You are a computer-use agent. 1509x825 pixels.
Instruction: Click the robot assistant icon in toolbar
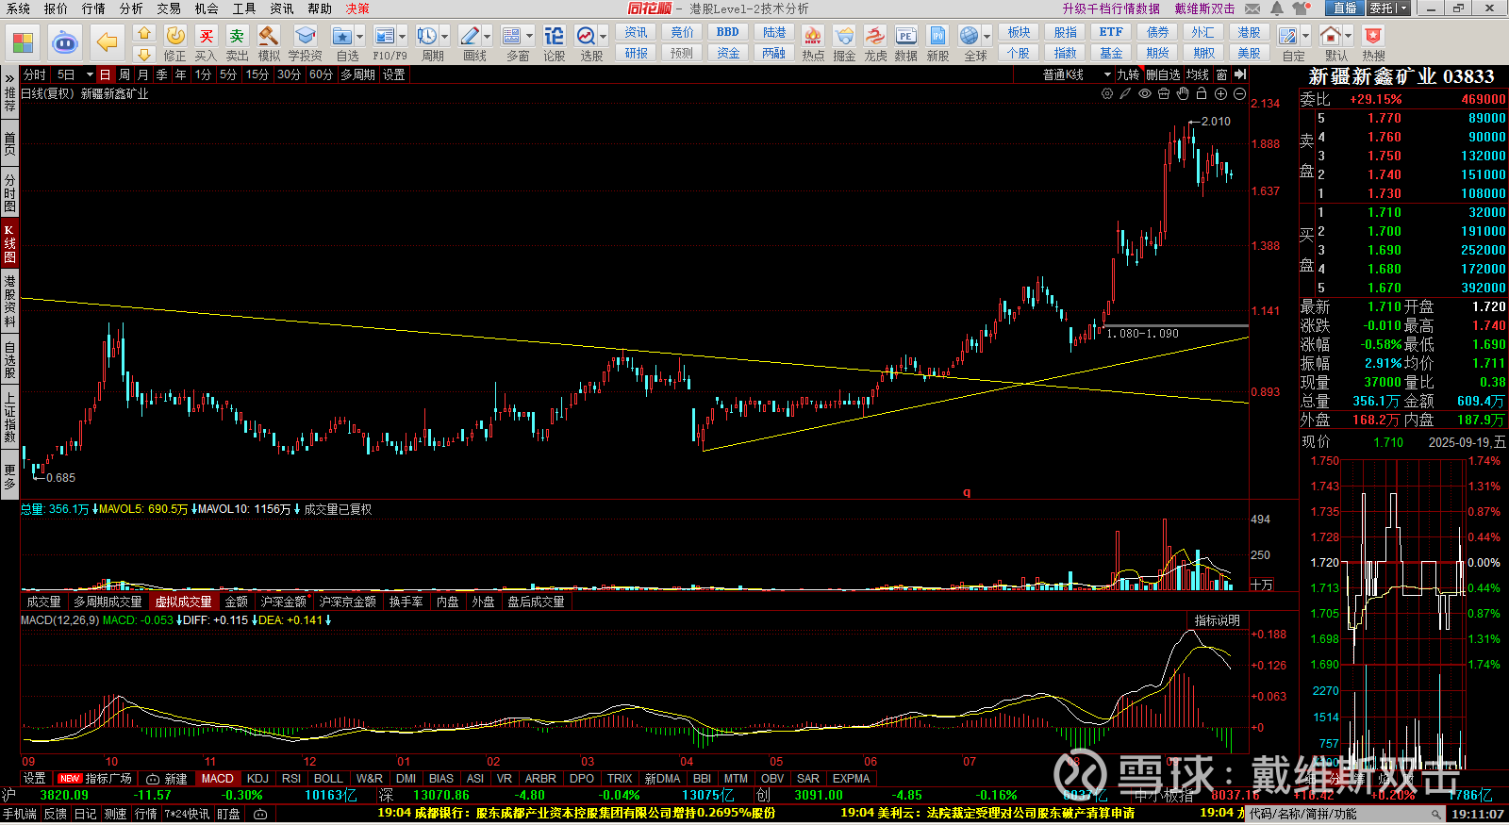[x=65, y=42]
